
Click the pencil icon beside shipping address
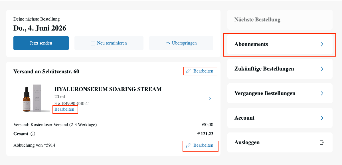188,71
